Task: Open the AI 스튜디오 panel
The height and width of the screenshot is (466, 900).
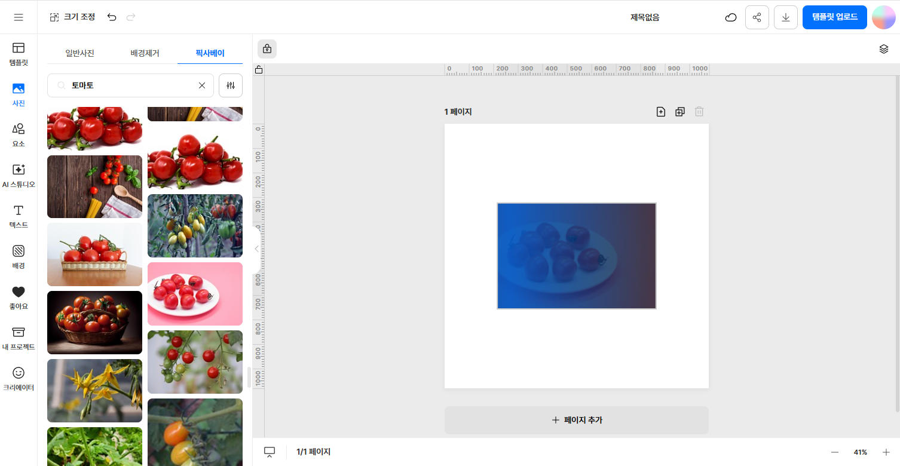Action: [x=19, y=176]
